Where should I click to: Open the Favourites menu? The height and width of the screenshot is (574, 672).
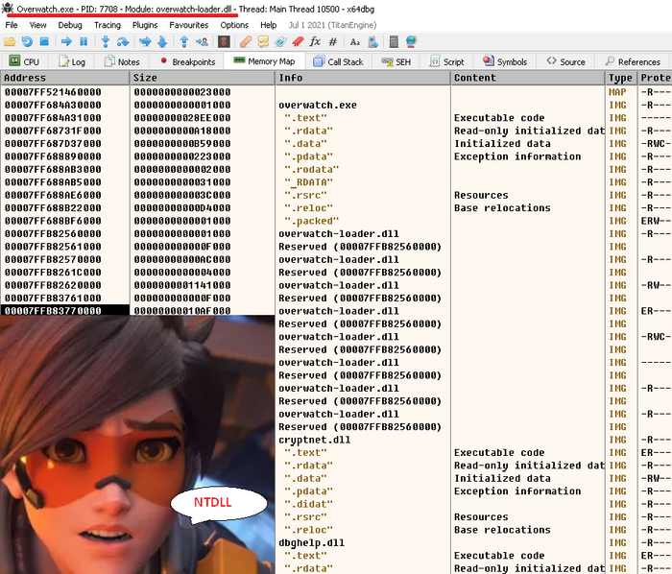[189, 25]
